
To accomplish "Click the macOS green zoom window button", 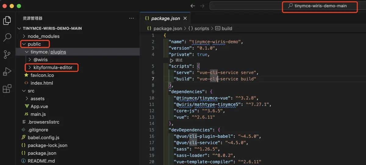I will click(19, 6).
